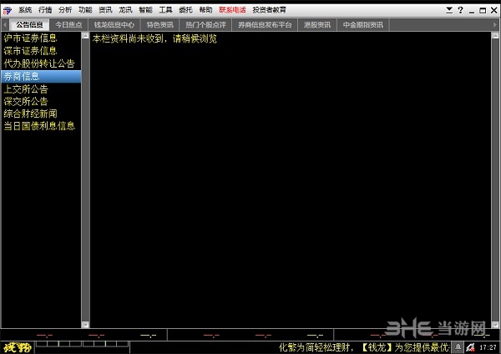Select the highlighted 券商信息 entry

pos(41,76)
